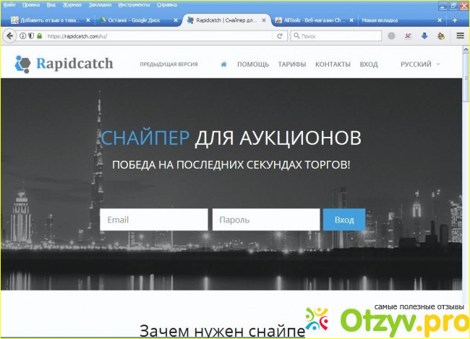Open the Помощь navigation link
Image resolution: width=470 pixels, height=339 pixels.
pos(253,64)
